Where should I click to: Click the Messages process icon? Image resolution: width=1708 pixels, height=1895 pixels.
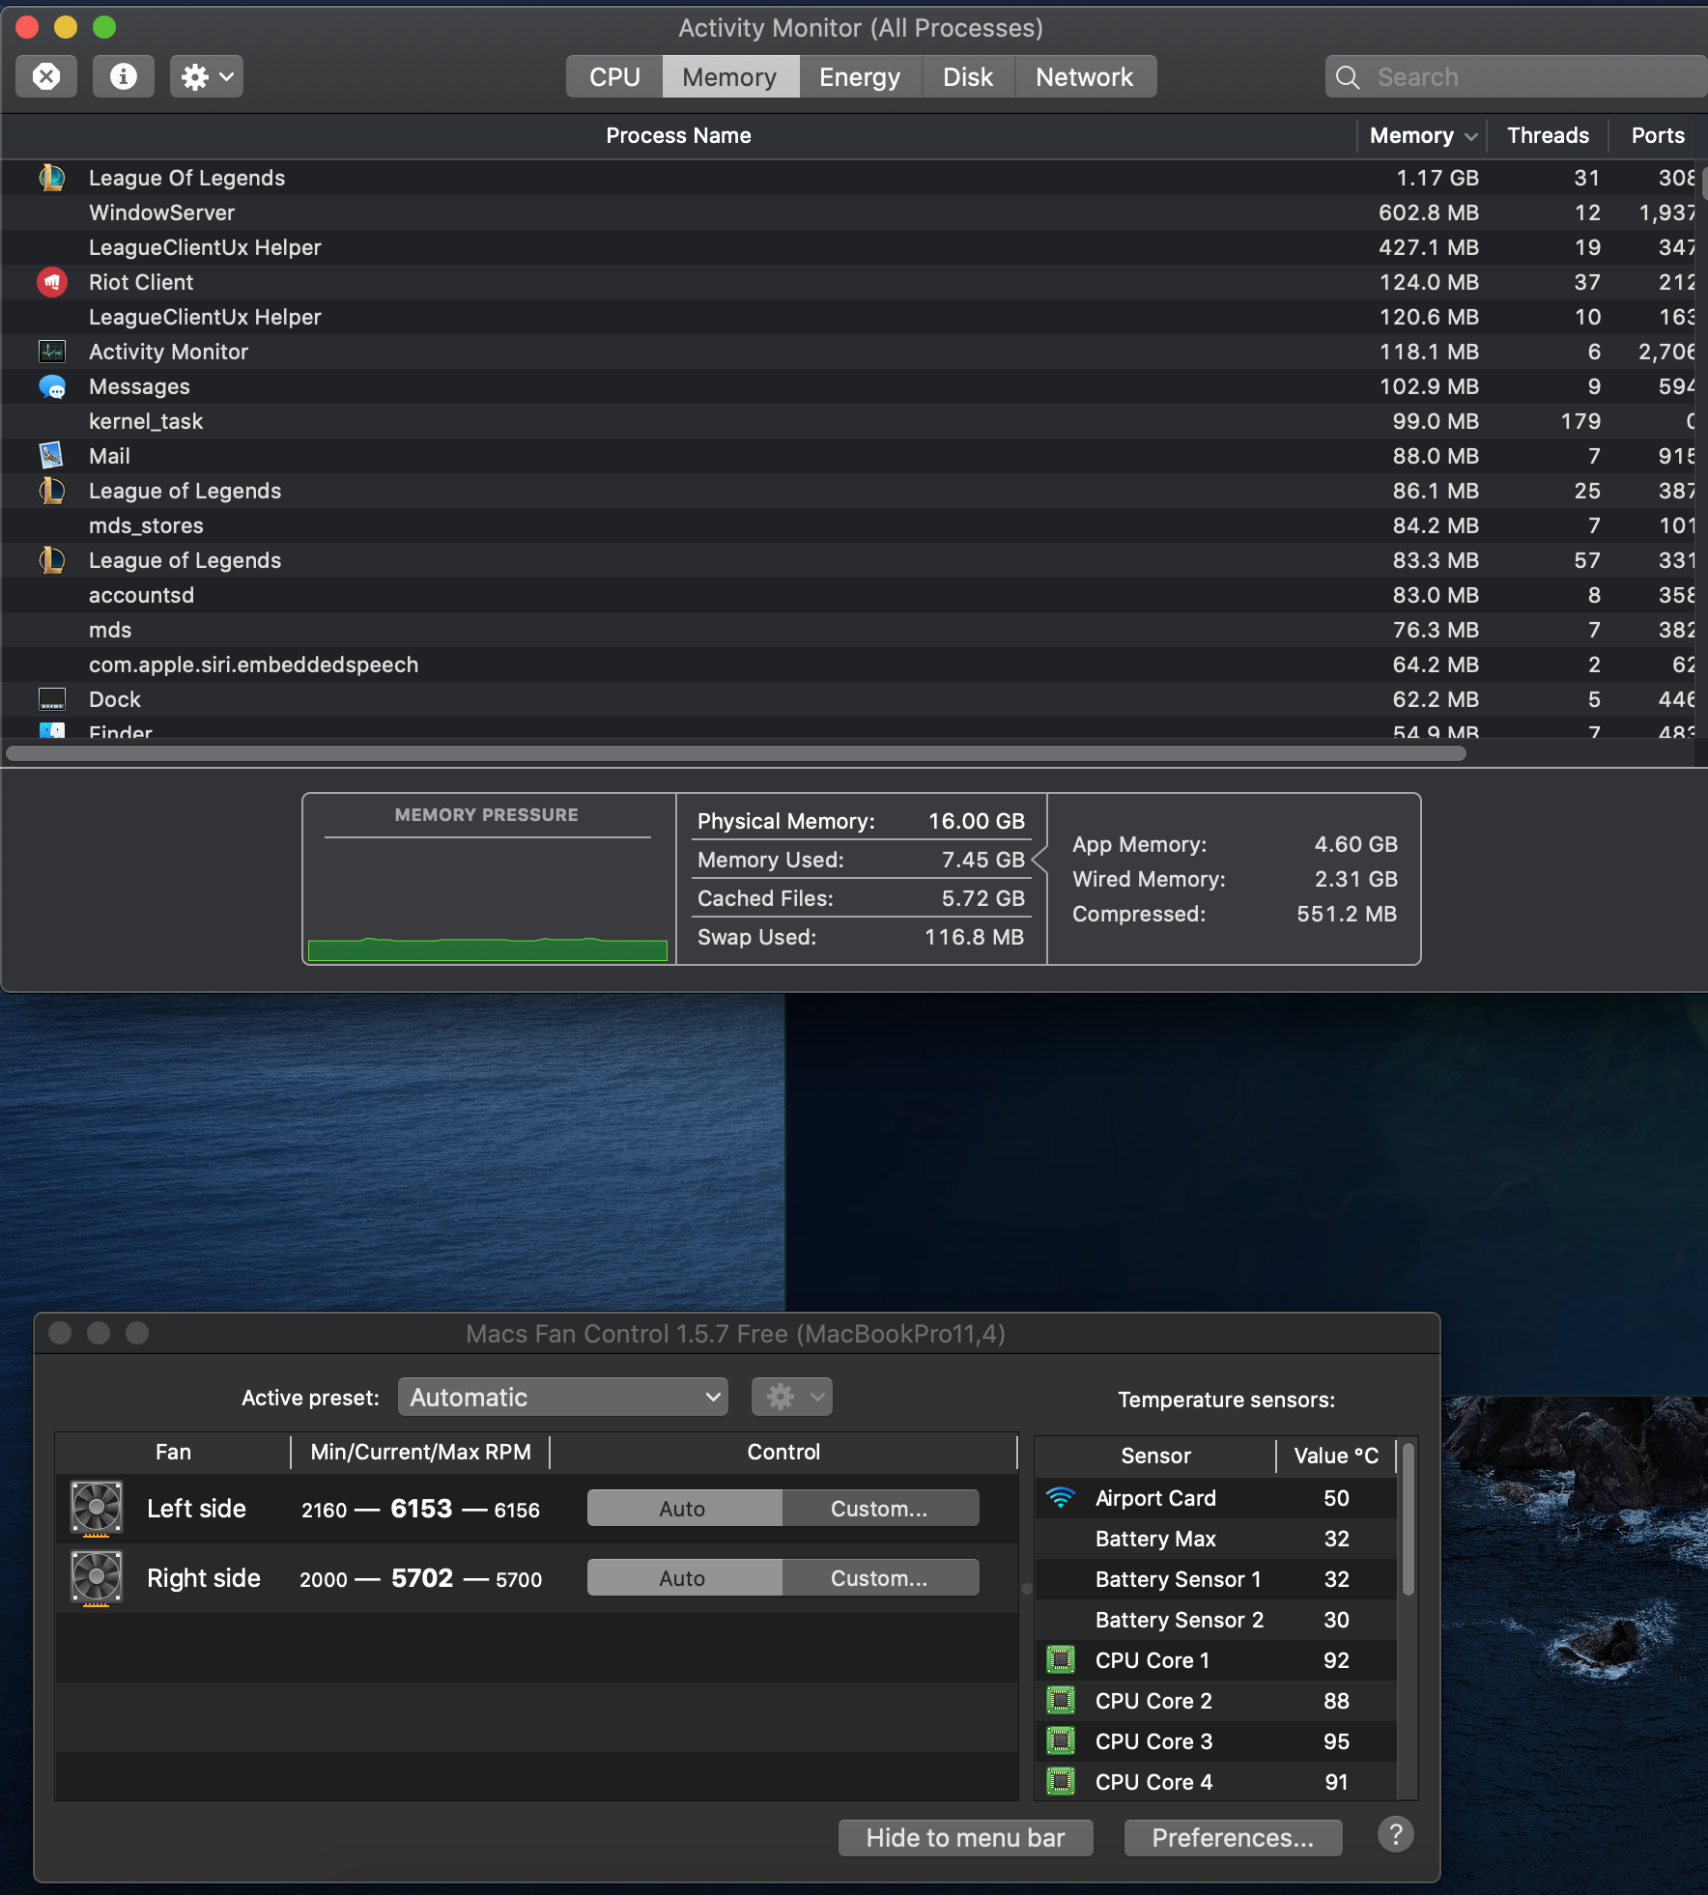tap(52, 386)
